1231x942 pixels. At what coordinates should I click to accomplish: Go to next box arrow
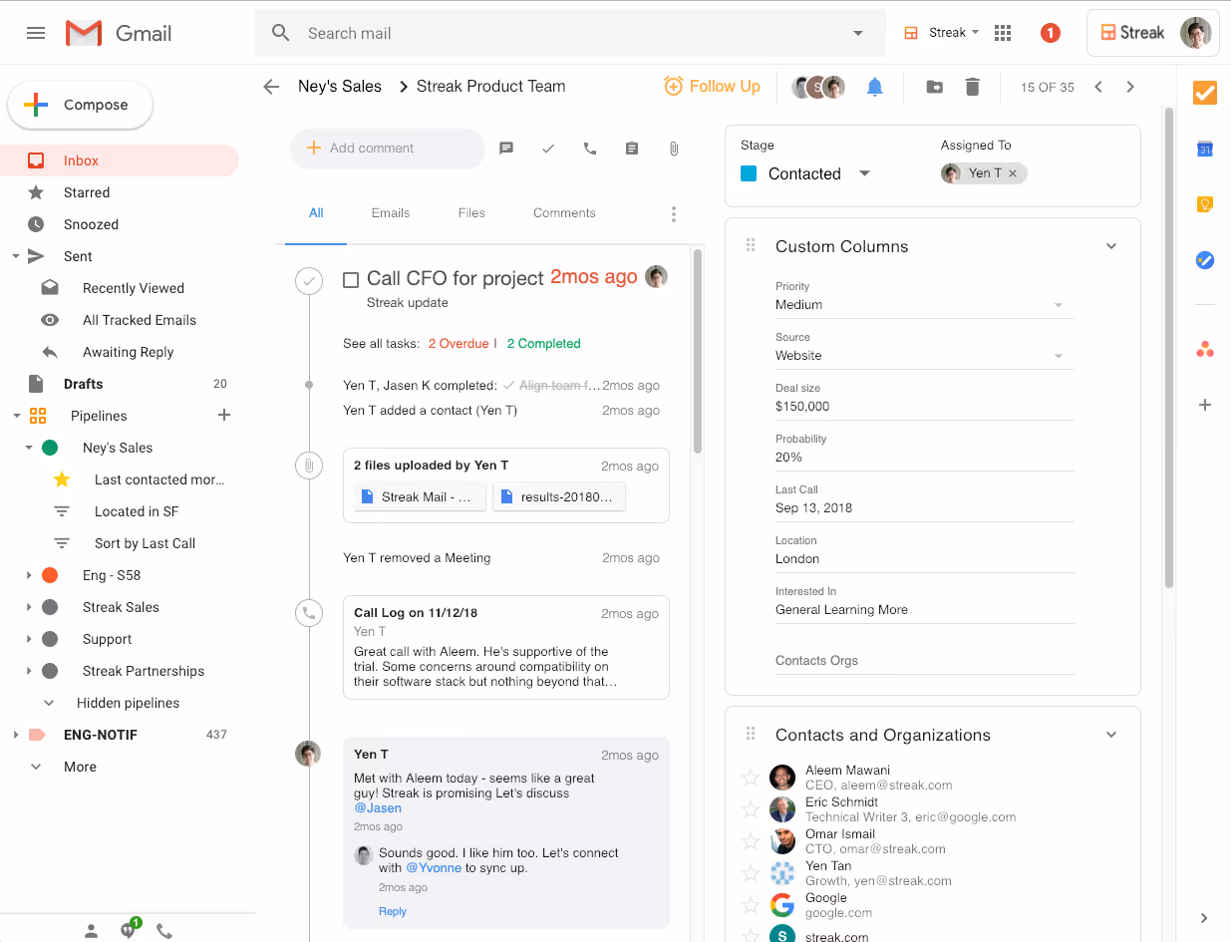pyautogui.click(x=1130, y=87)
